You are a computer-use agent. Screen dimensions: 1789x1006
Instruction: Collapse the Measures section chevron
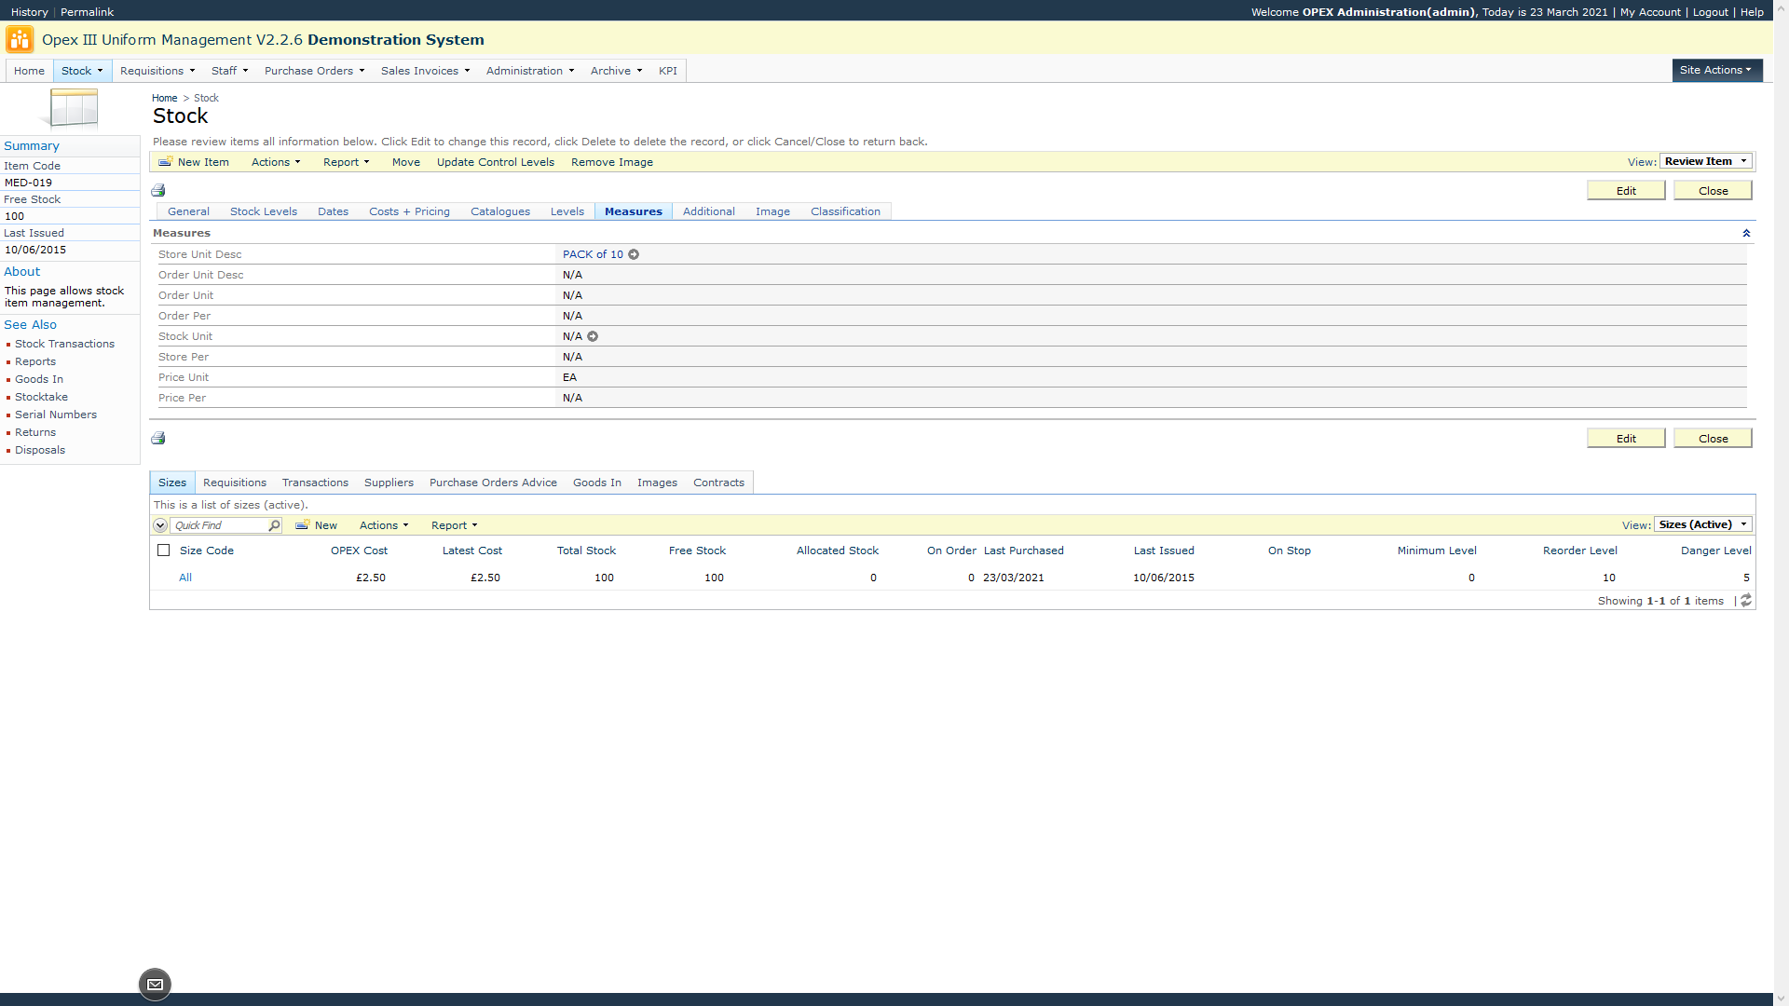[x=1746, y=233]
